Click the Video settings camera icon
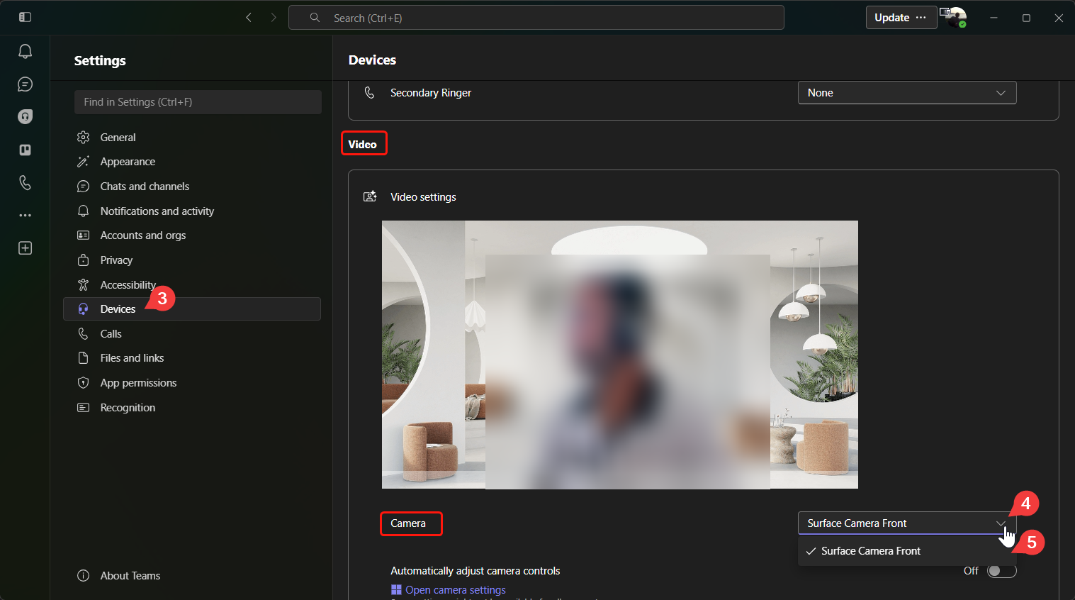The height and width of the screenshot is (600, 1075). [370, 196]
